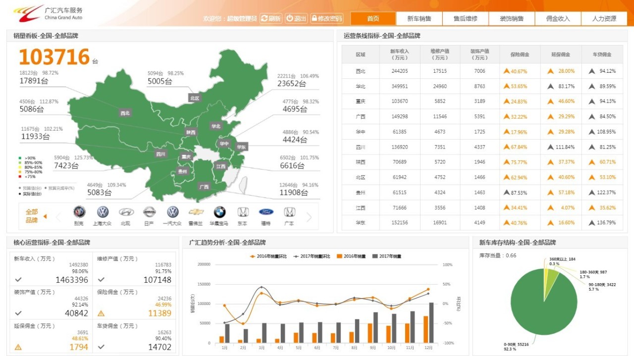Select the BMW (华晨宝马) logo
634x356 pixels.
click(x=219, y=212)
